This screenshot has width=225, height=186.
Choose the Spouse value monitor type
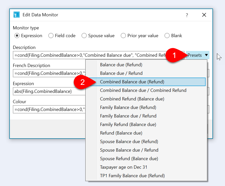coord(98,36)
